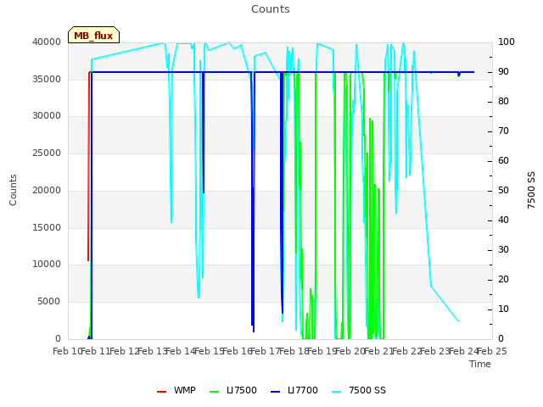
Task: Click the Feb 22 x-axis label
Action: [407, 351]
